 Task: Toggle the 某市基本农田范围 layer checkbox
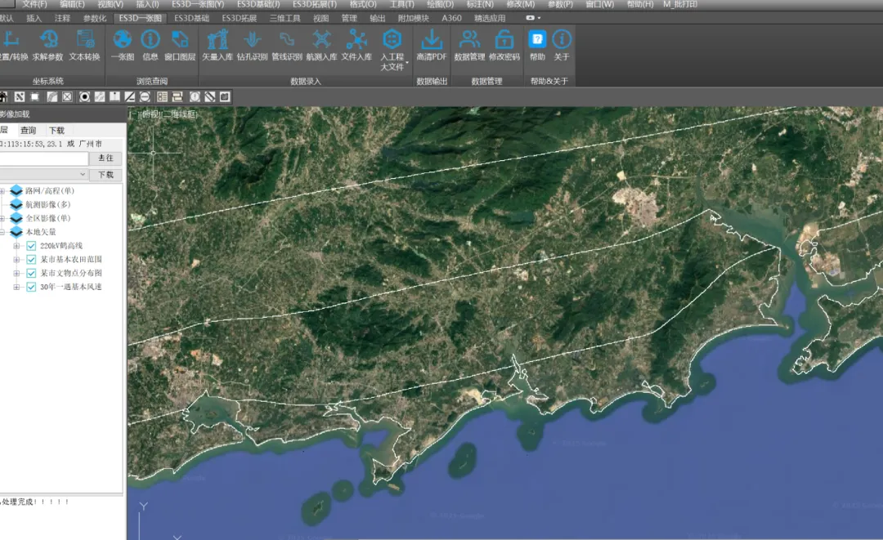click(x=31, y=260)
